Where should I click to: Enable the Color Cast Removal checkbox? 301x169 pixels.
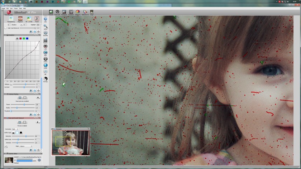click(x=5, y=28)
